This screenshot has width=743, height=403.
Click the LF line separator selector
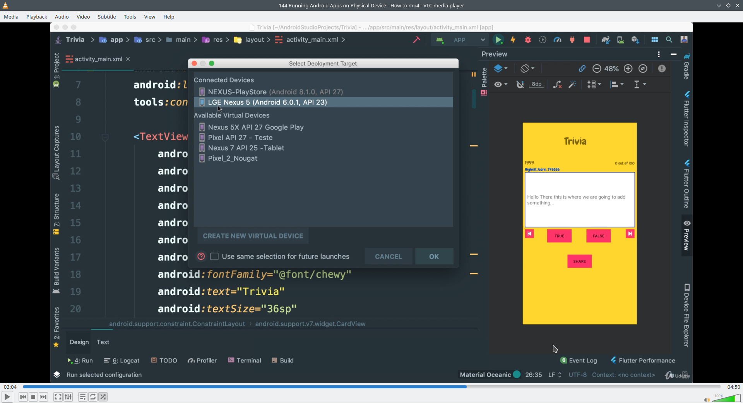(x=555, y=375)
